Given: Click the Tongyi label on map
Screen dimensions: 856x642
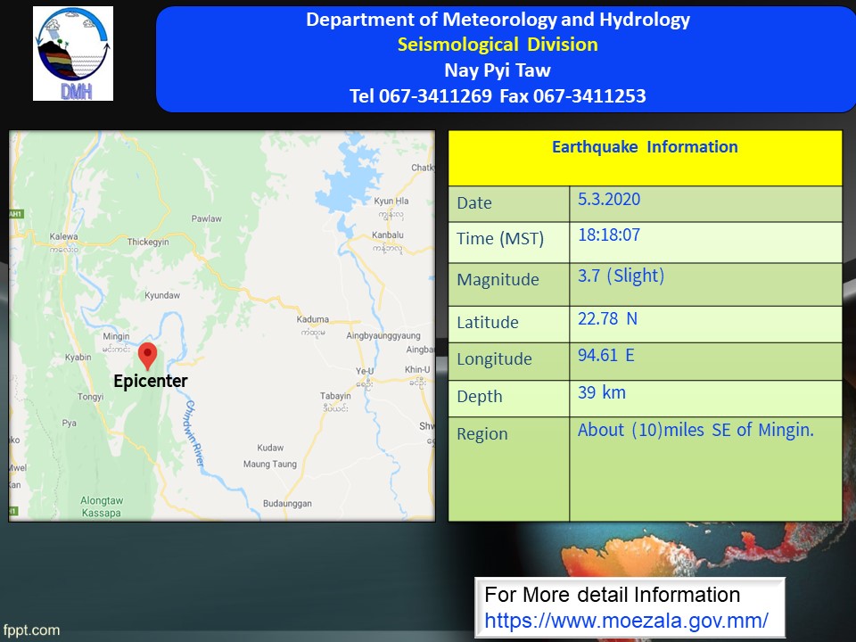Looking at the screenshot, I should click(x=91, y=397).
